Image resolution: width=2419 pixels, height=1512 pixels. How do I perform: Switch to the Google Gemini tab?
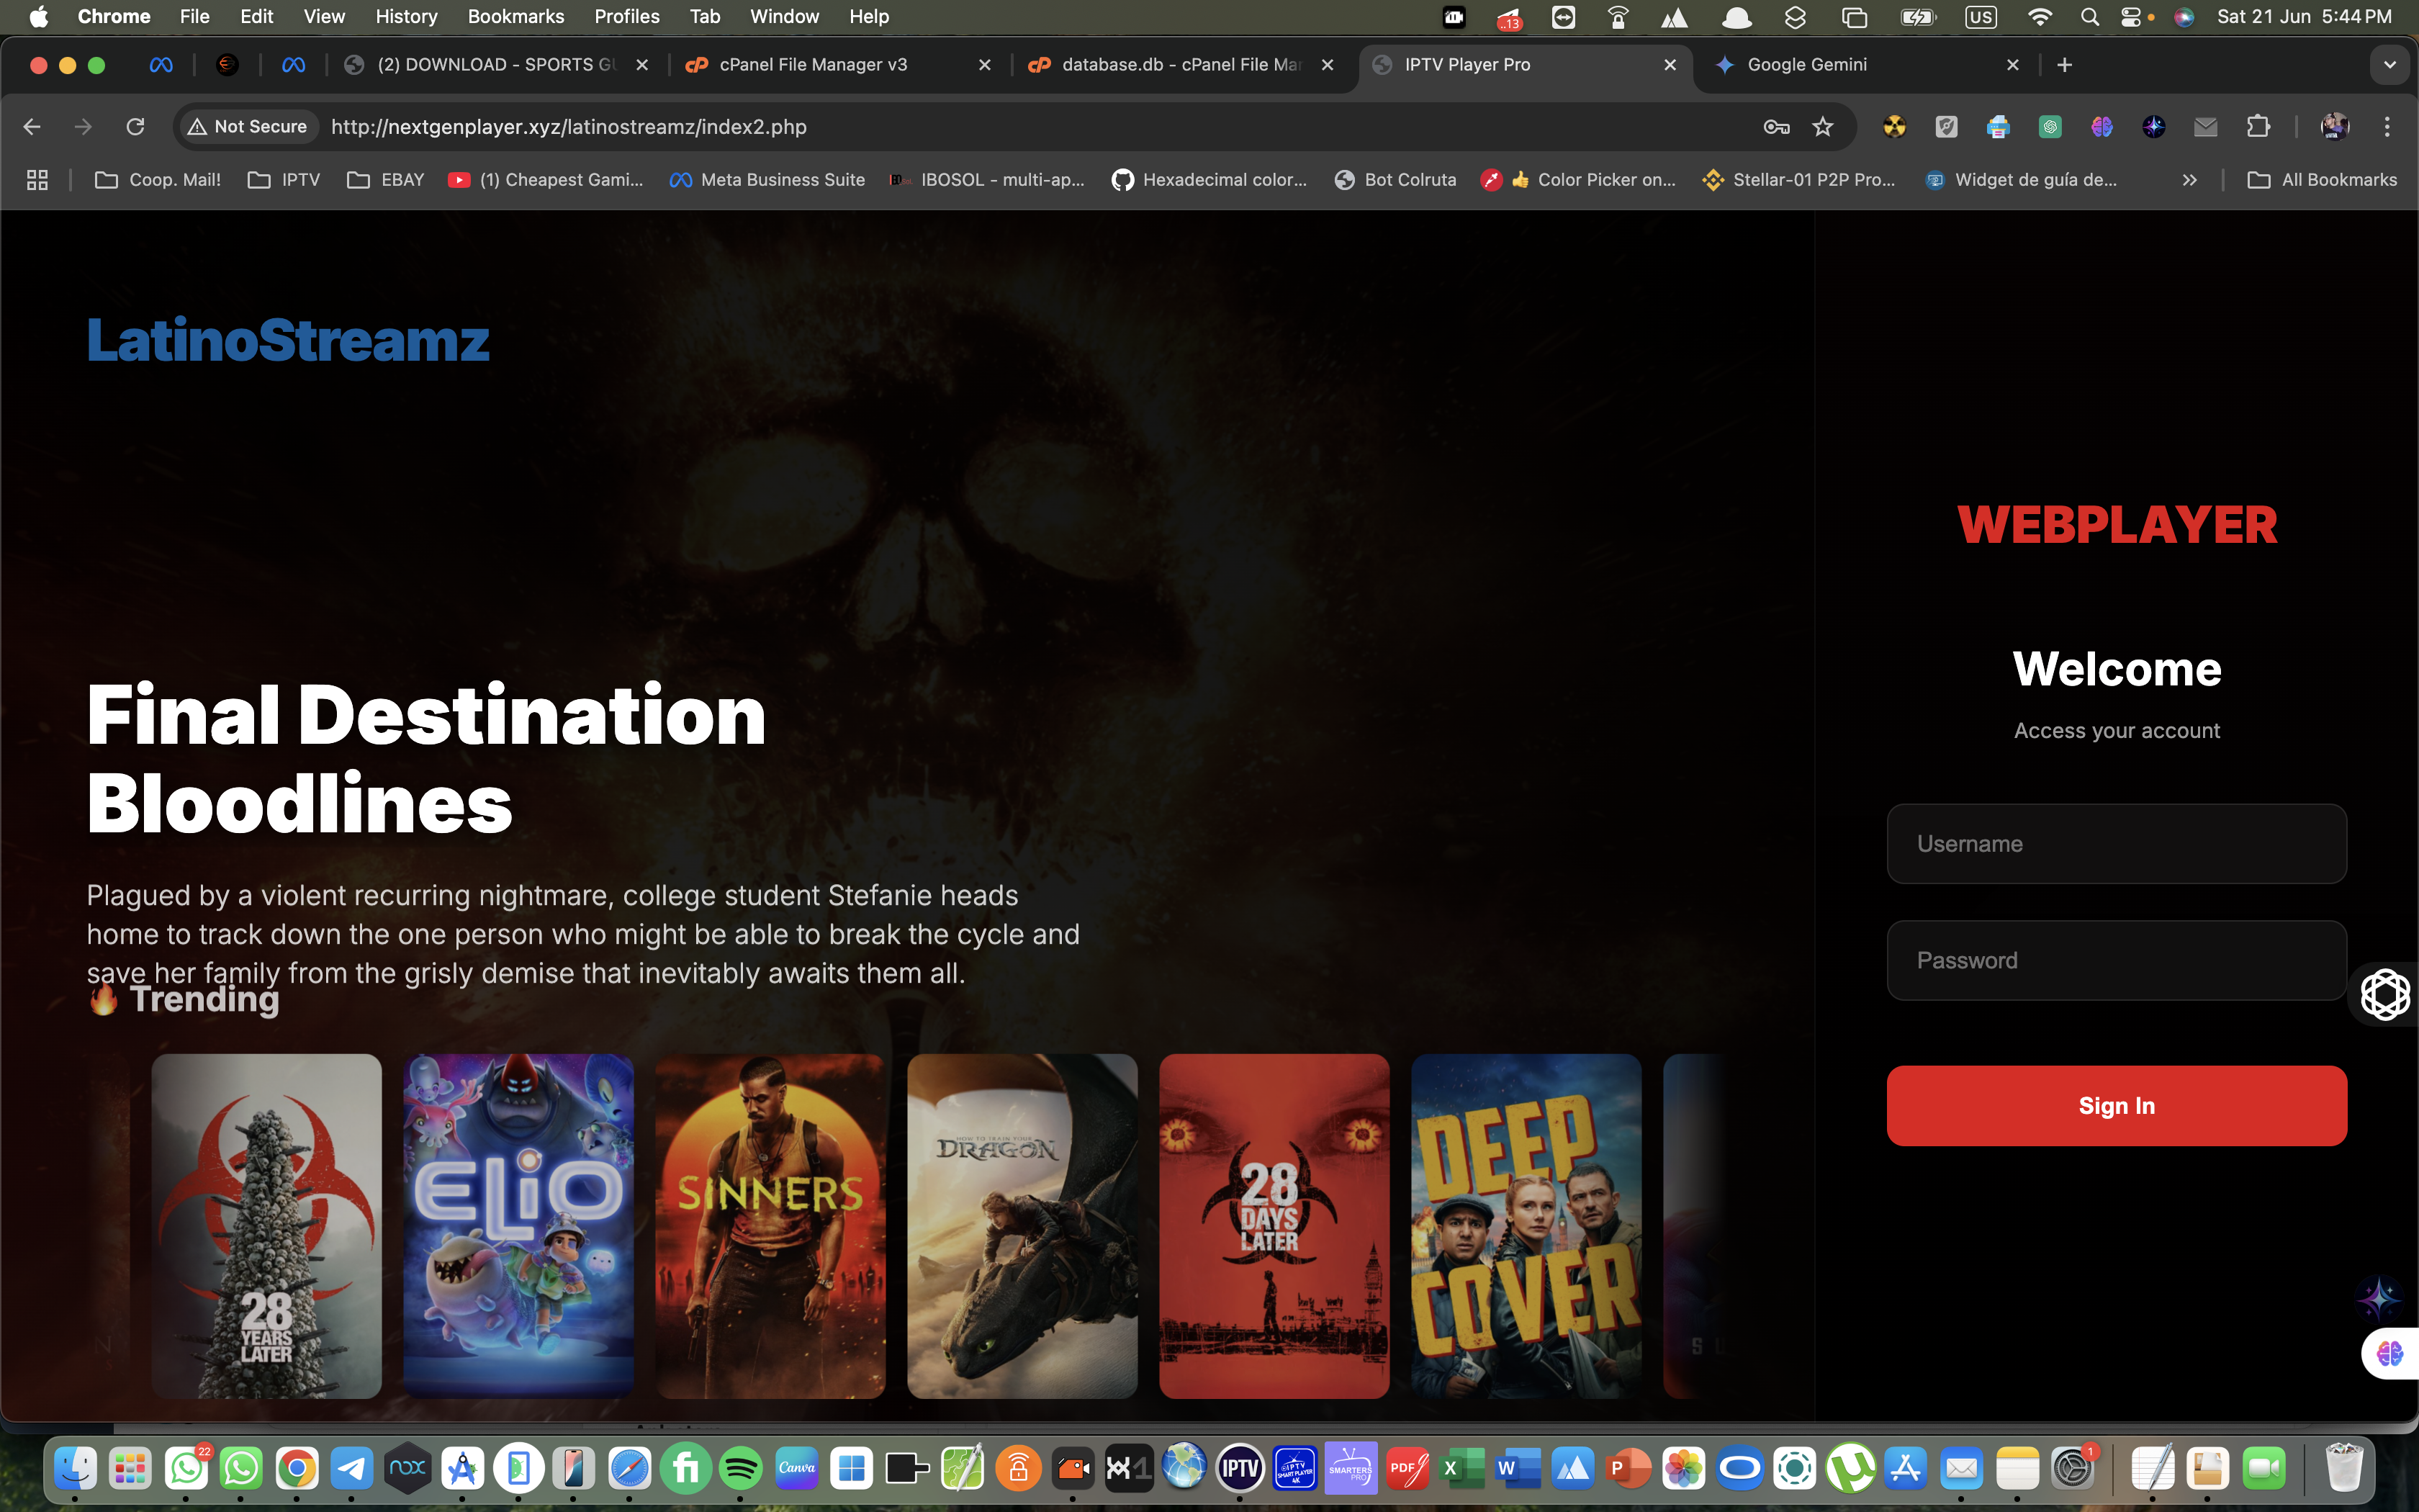(x=1806, y=64)
